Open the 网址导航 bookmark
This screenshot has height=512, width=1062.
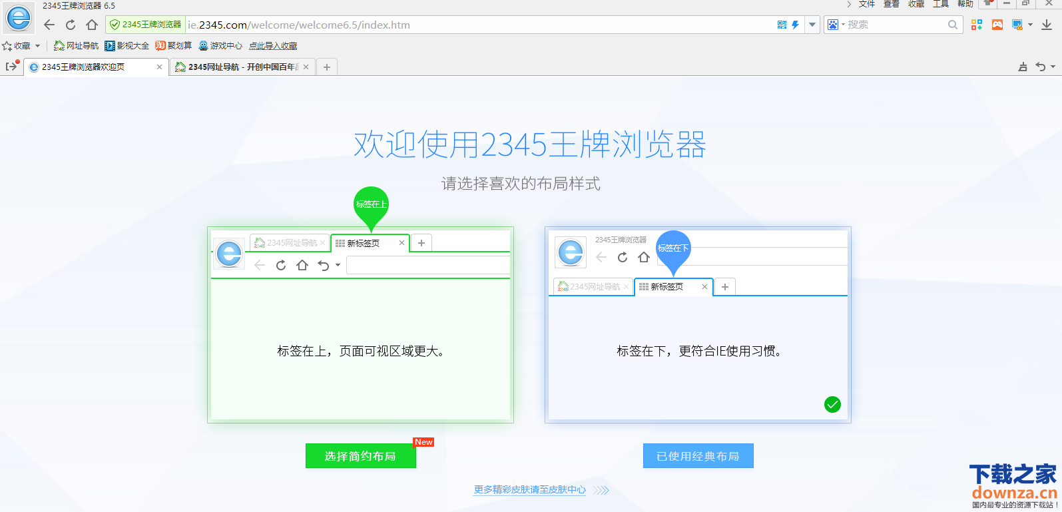coord(76,46)
